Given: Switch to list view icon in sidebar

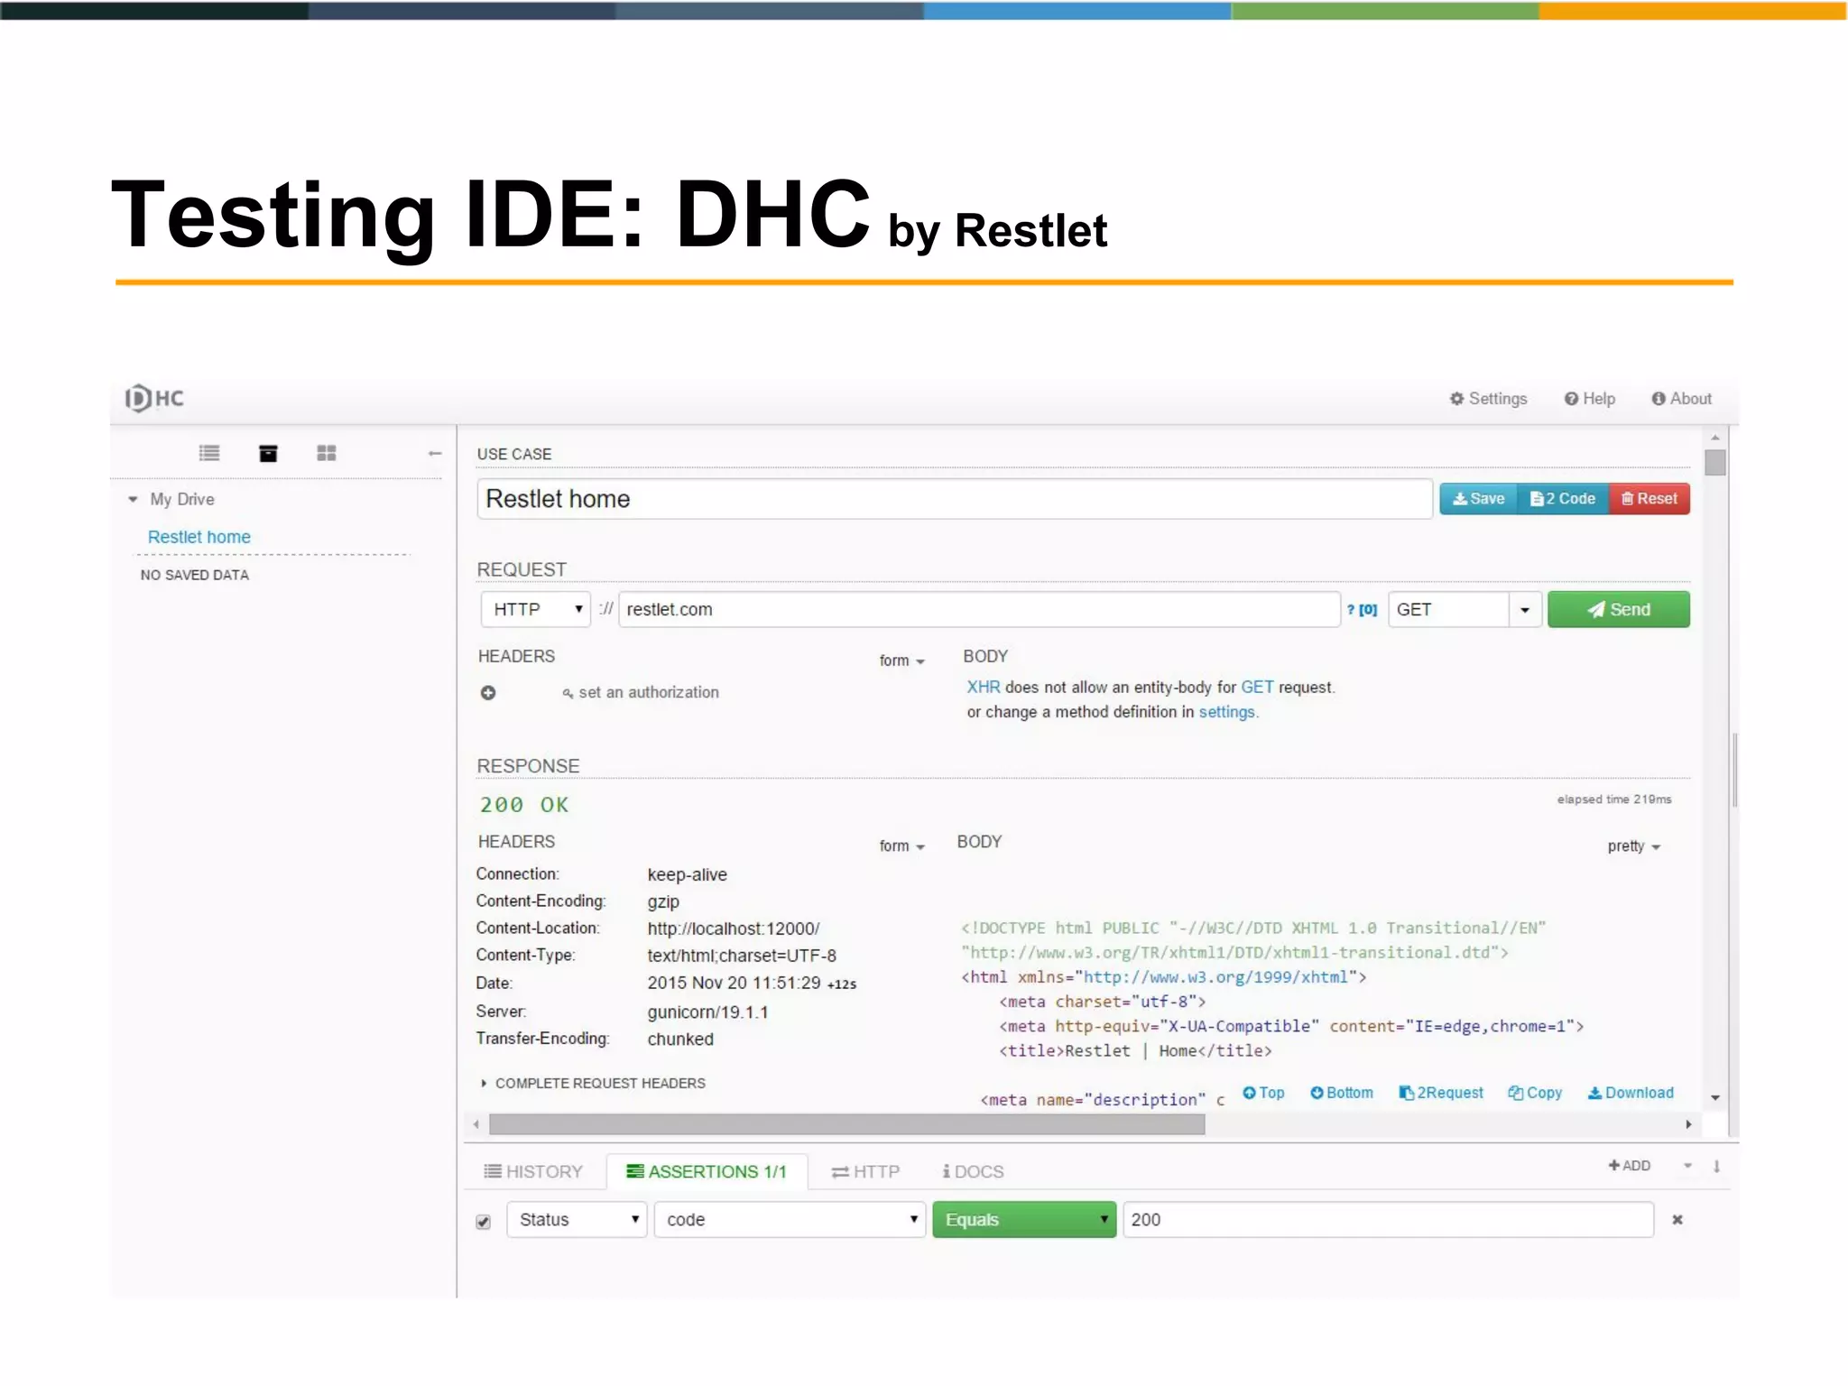Looking at the screenshot, I should (209, 453).
